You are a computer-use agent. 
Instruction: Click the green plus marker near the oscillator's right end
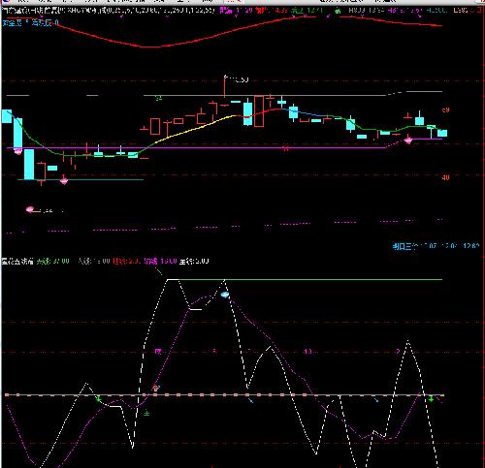pos(431,399)
